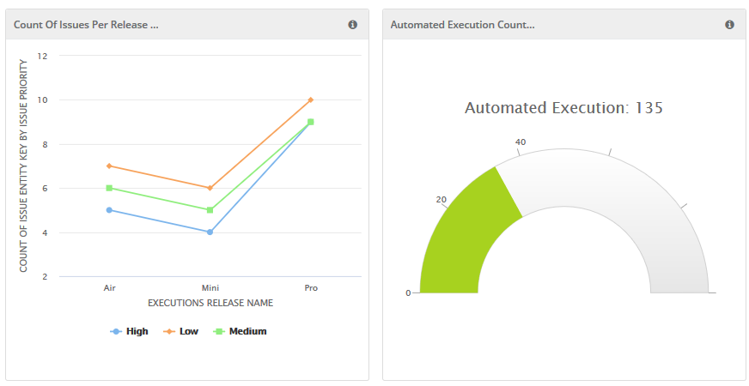Toggle the High series in legend

129,331
